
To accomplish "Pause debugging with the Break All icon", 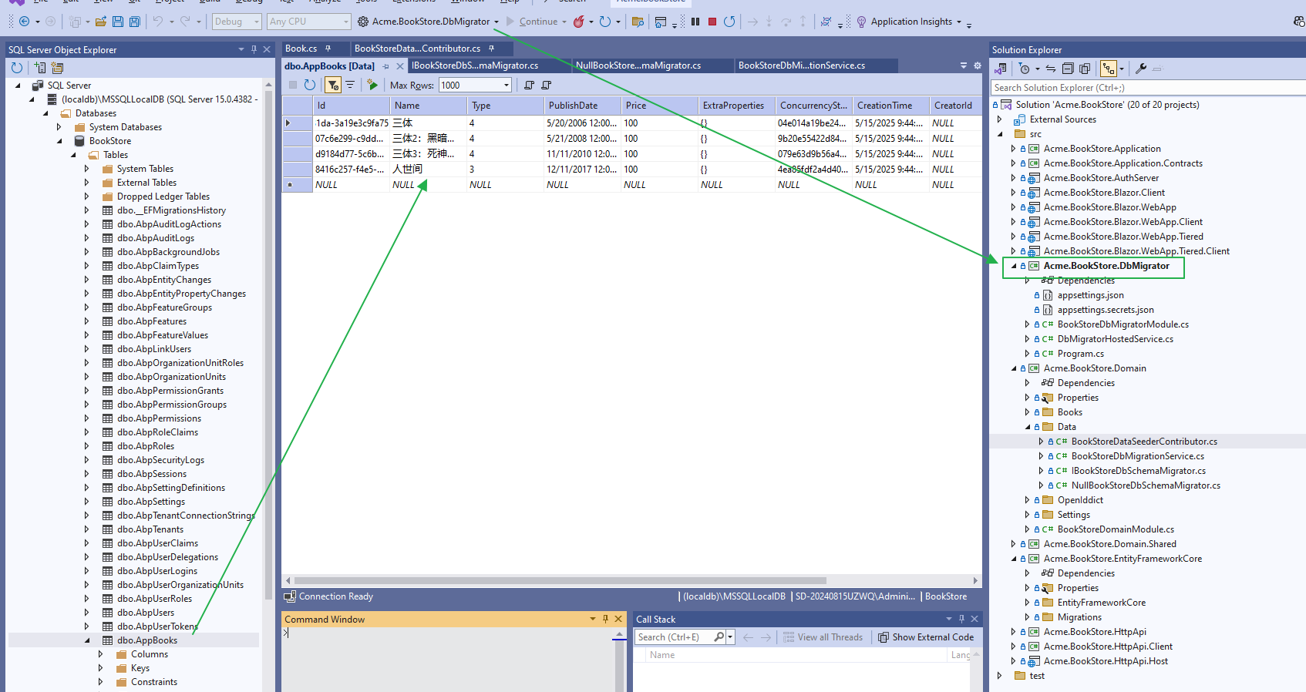I will point(695,22).
